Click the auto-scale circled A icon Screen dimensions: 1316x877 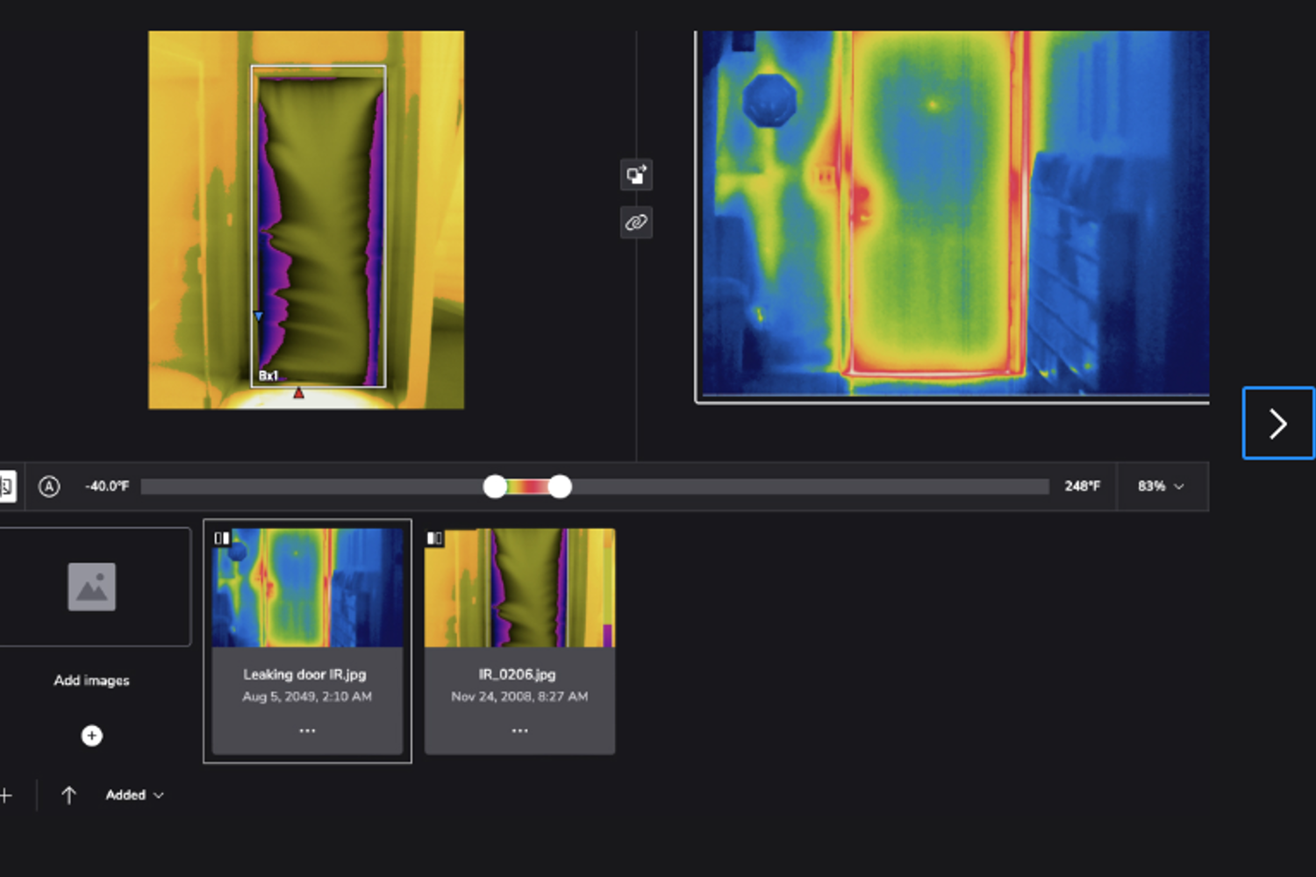coord(49,486)
